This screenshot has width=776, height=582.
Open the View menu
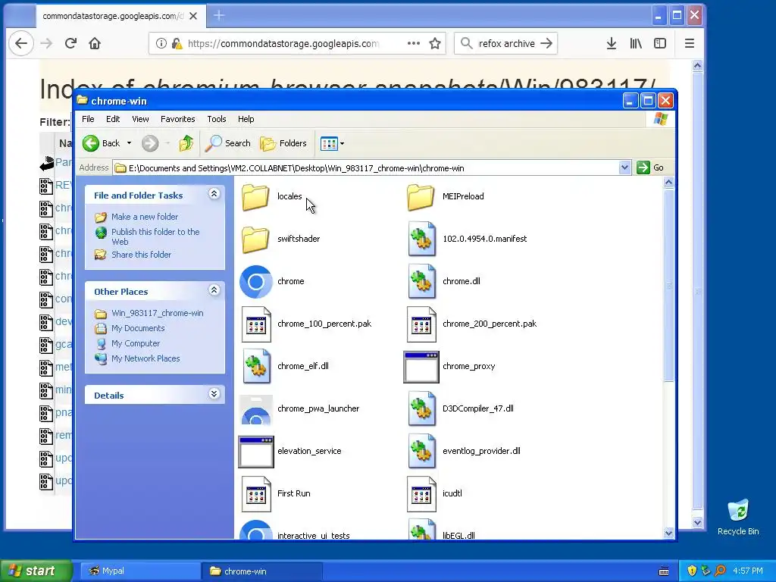pyautogui.click(x=140, y=119)
